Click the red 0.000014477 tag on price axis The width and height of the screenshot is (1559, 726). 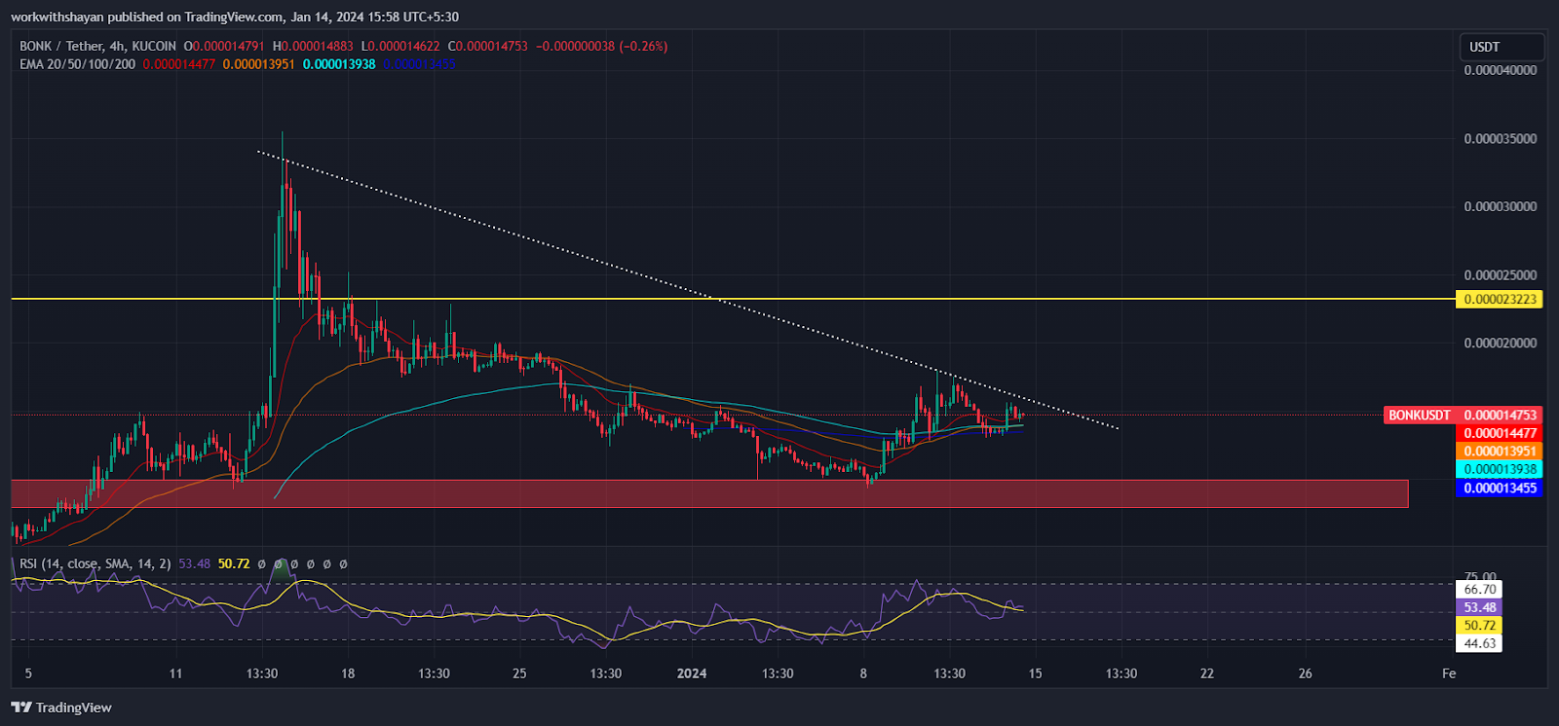tap(1500, 433)
